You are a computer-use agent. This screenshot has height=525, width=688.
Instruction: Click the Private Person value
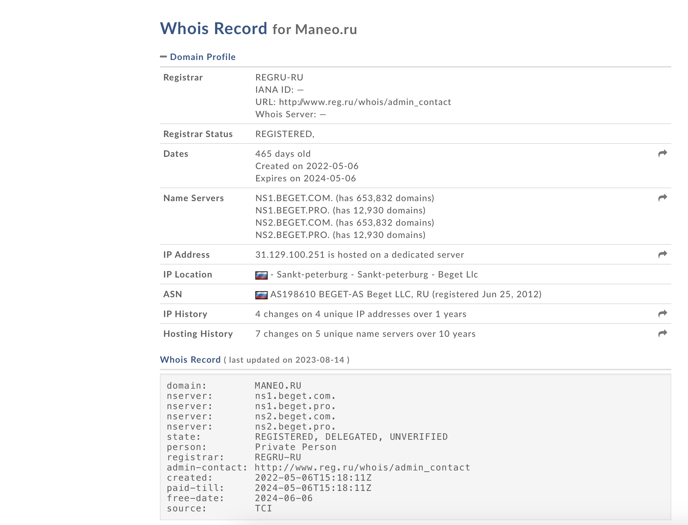tap(296, 447)
